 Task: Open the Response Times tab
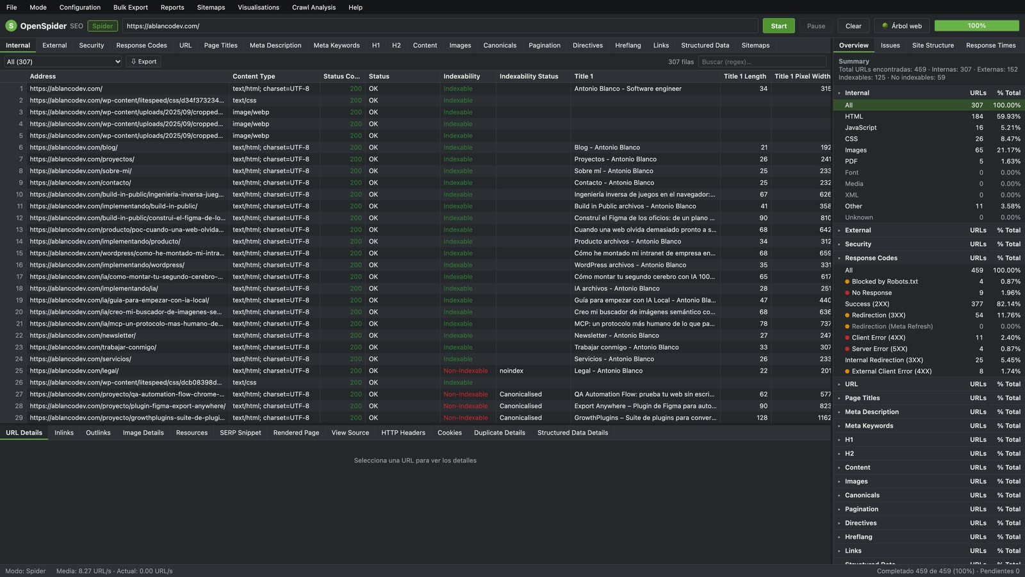[990, 46]
